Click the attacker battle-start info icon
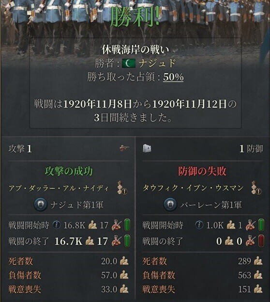This screenshot has height=302, width=270. [x=57, y=225]
